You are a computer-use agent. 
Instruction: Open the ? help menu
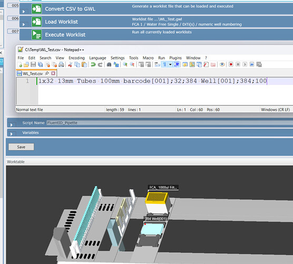(x=206, y=58)
